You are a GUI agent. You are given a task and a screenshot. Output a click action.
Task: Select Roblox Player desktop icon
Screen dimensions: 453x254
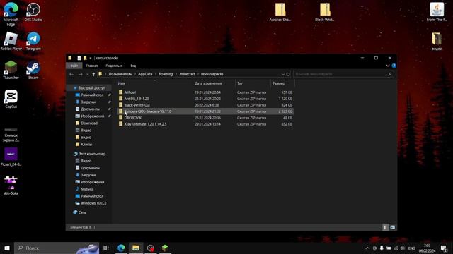click(11, 42)
